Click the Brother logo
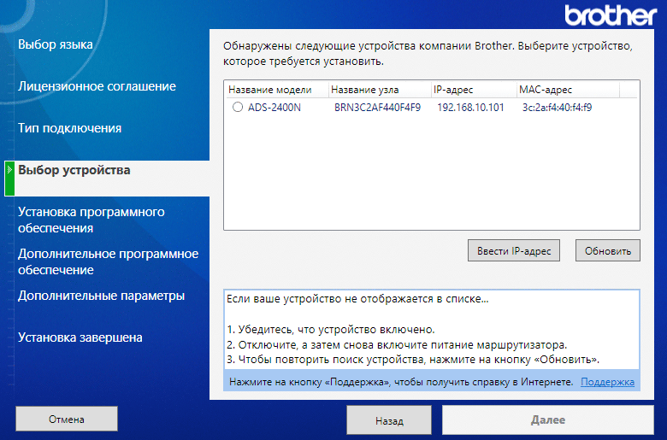The height and width of the screenshot is (440, 667). point(611,15)
